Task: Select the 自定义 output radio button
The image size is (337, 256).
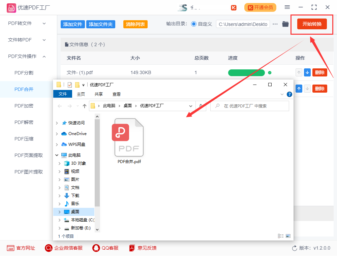Action: 194,24
